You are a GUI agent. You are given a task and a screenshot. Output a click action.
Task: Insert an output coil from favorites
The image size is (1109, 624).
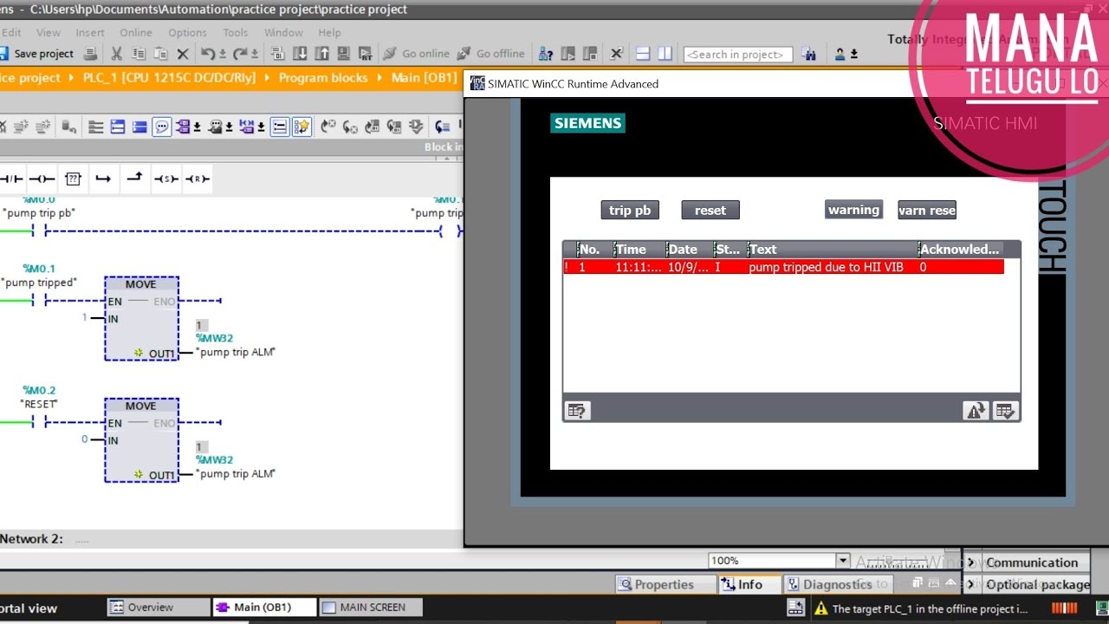click(42, 179)
